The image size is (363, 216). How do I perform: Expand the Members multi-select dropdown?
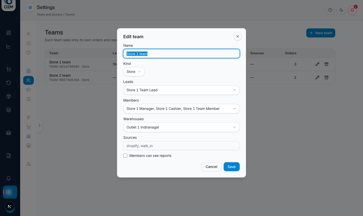181,109
